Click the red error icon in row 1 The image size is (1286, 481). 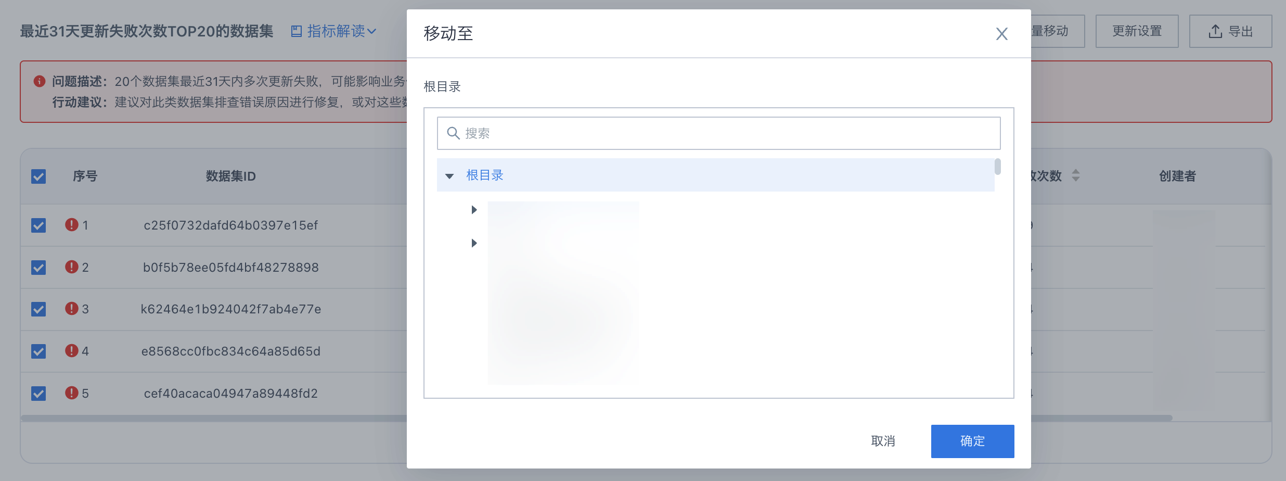point(72,225)
